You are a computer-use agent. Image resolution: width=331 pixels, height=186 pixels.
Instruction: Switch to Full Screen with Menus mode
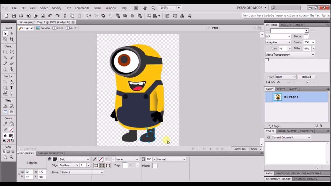(8, 152)
